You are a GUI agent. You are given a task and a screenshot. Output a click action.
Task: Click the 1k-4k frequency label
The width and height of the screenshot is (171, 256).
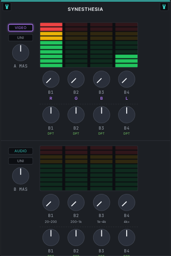click(x=101, y=222)
